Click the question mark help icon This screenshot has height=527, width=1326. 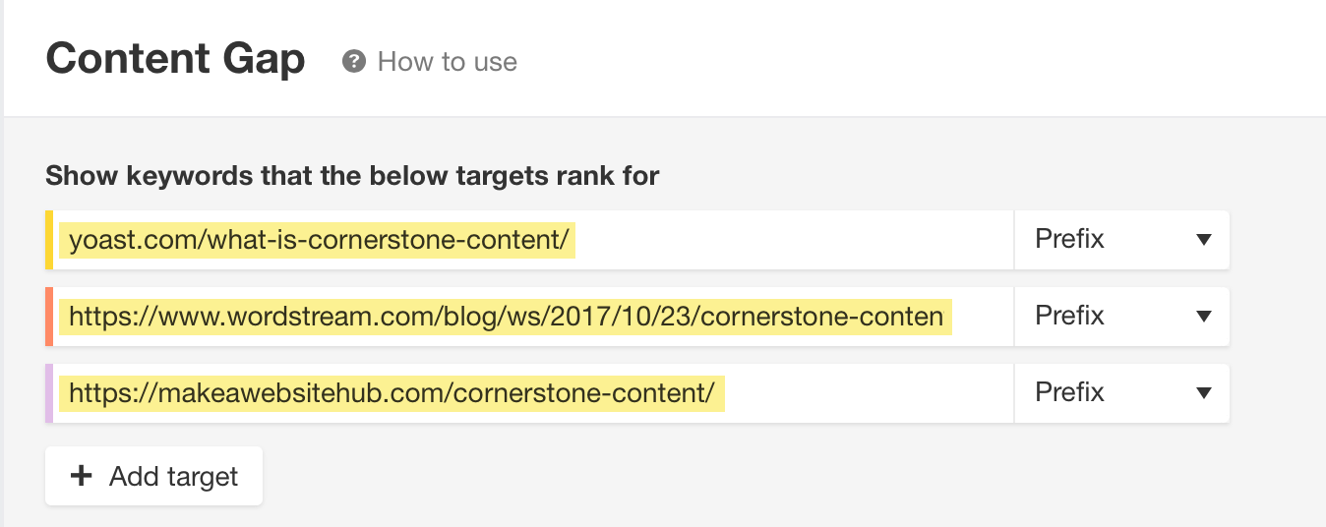click(353, 62)
